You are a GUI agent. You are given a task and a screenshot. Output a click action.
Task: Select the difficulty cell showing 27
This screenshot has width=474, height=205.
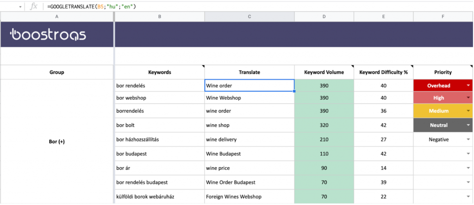[x=383, y=139]
